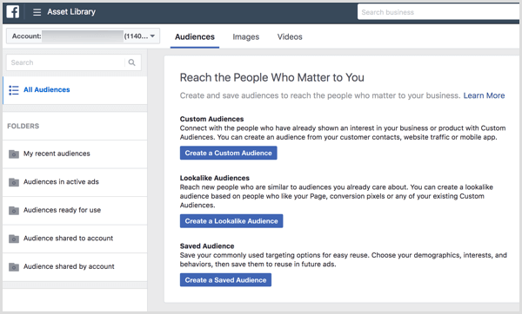This screenshot has height=314, width=522.
Task: Click the folder icon for Audiences ready for use
Action: pos(14,211)
